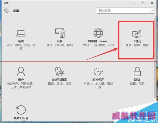
Task: Click the magnifier icon in search box
Action: 151,11
